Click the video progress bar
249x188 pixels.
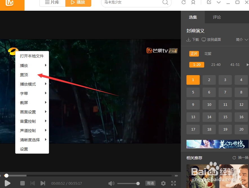point(88,176)
